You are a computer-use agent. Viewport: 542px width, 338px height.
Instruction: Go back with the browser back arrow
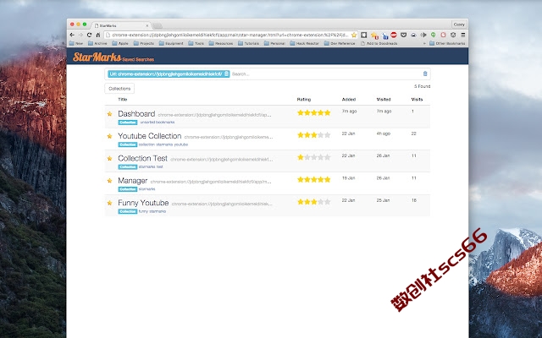(72, 35)
